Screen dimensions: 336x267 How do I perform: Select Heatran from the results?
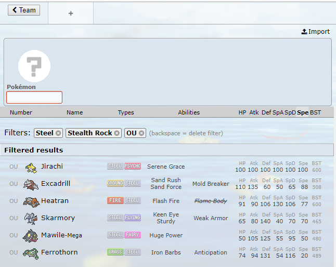pyautogui.click(x=167, y=201)
